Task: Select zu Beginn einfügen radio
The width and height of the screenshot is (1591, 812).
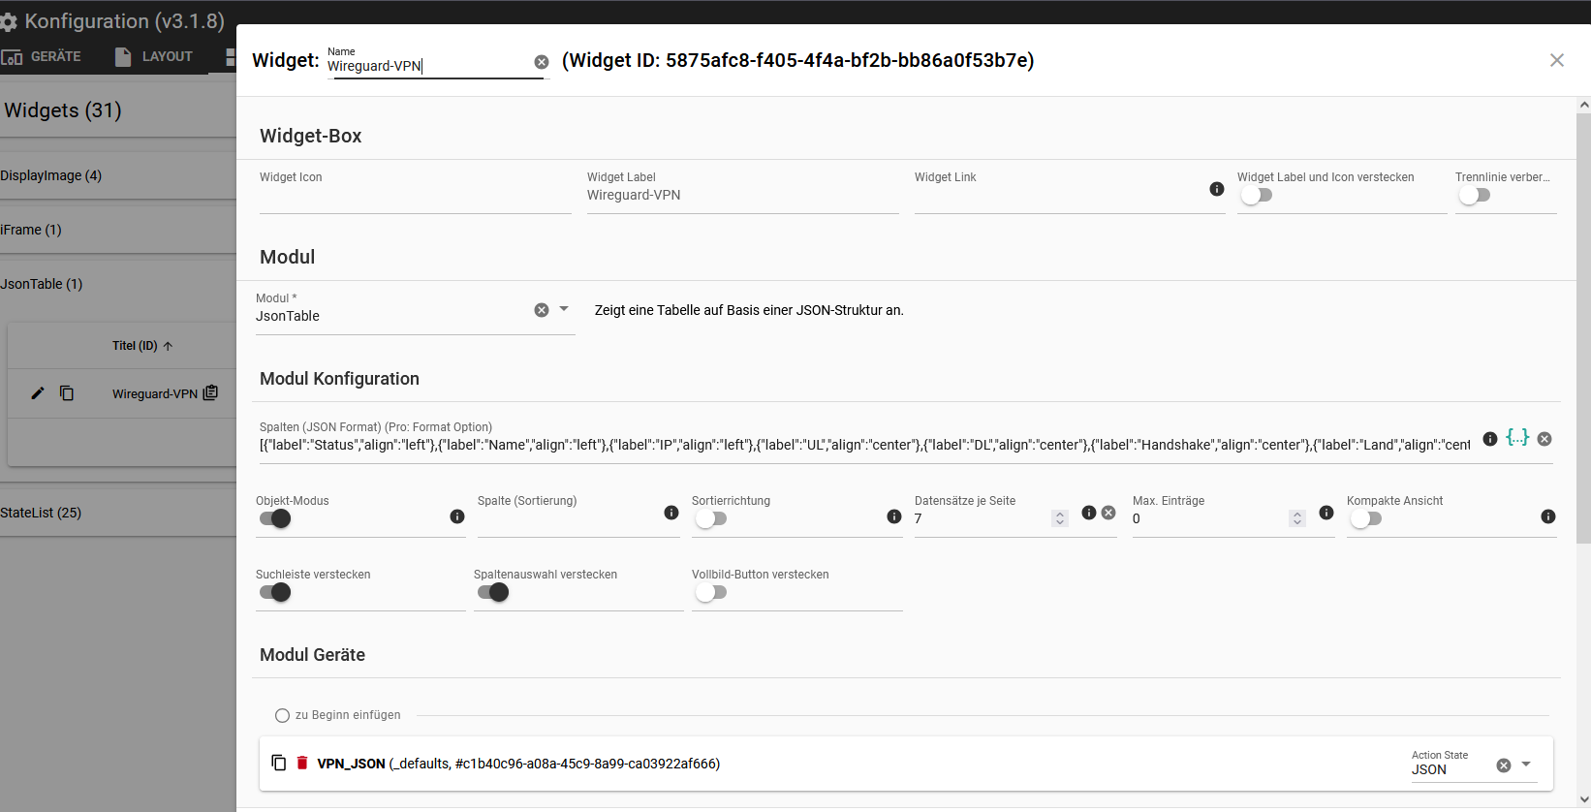Action: [282, 715]
